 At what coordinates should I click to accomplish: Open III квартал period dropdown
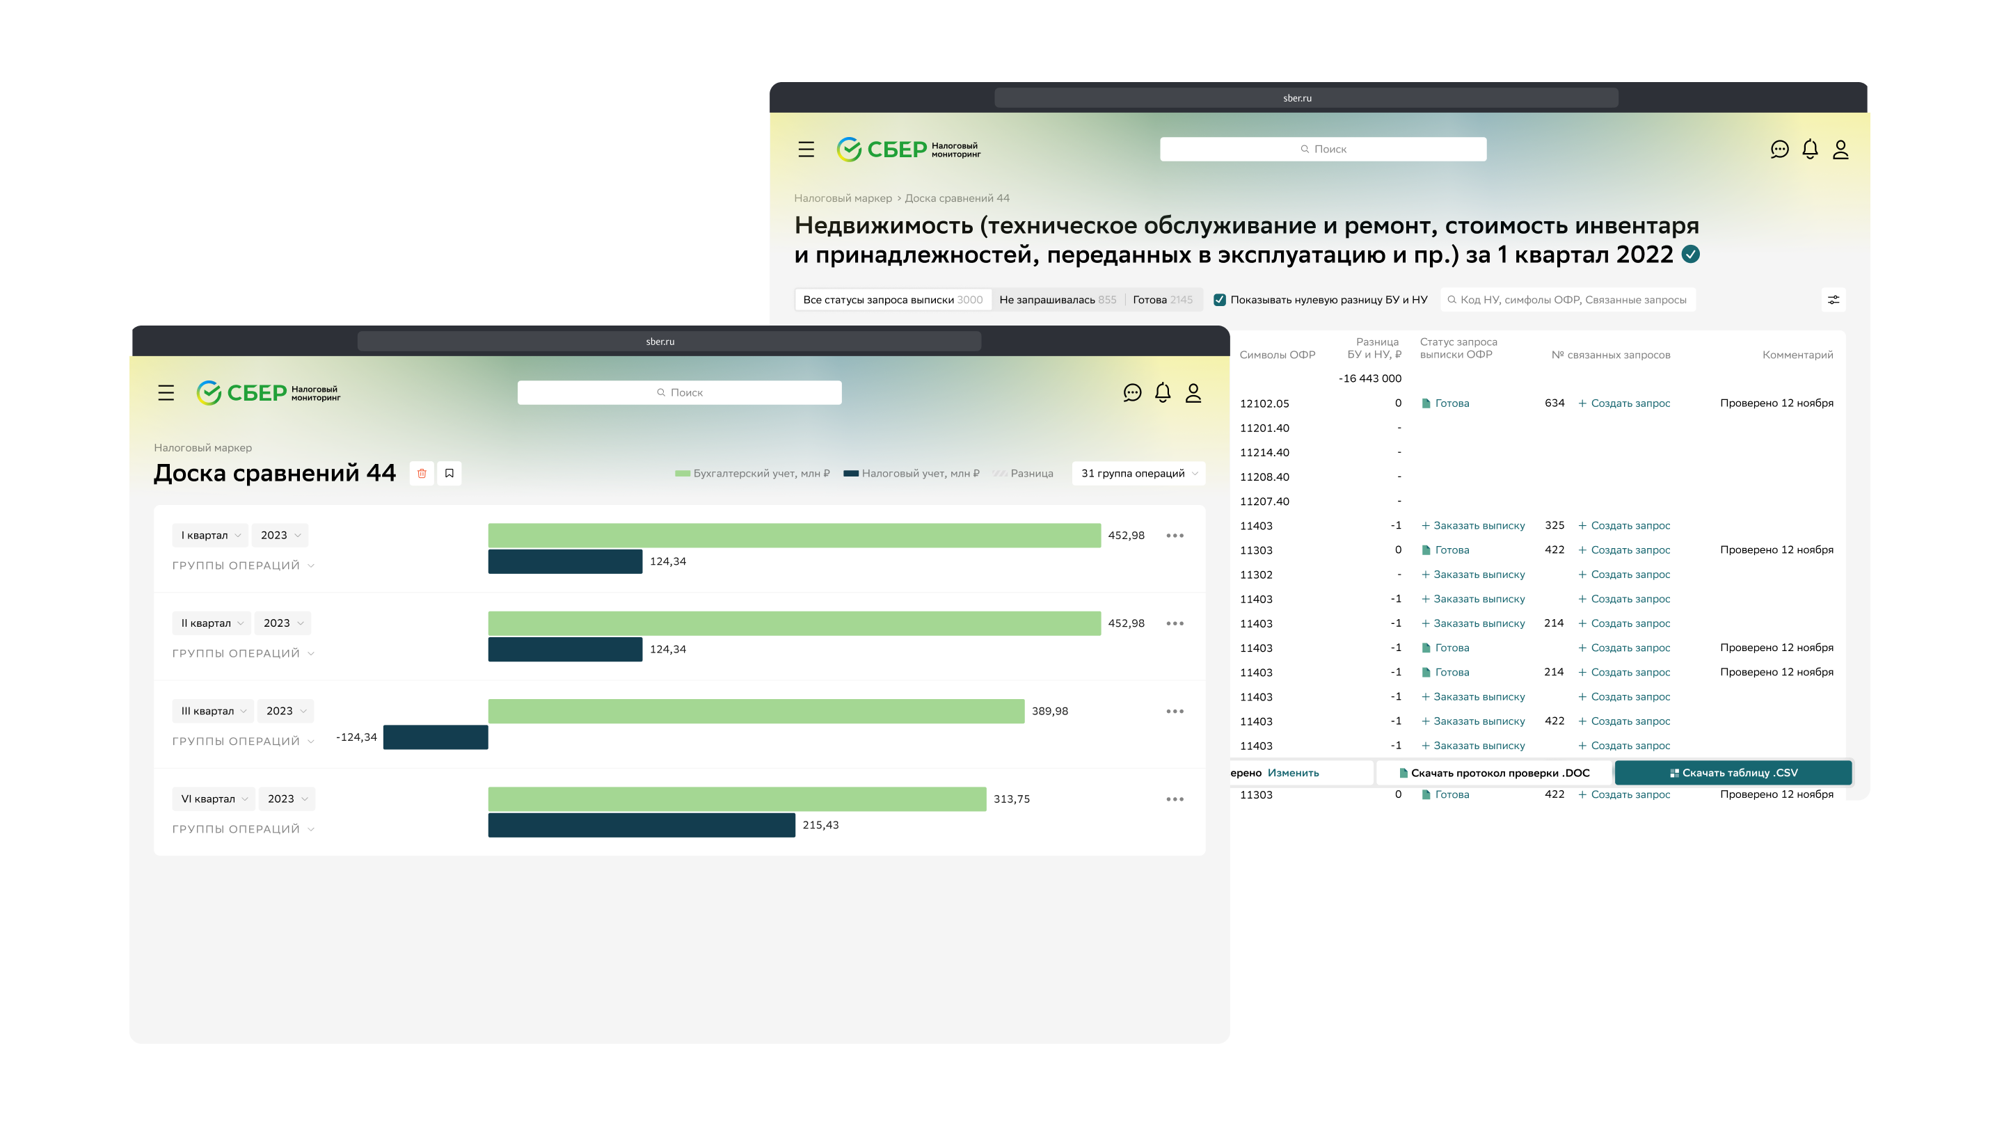coord(213,711)
